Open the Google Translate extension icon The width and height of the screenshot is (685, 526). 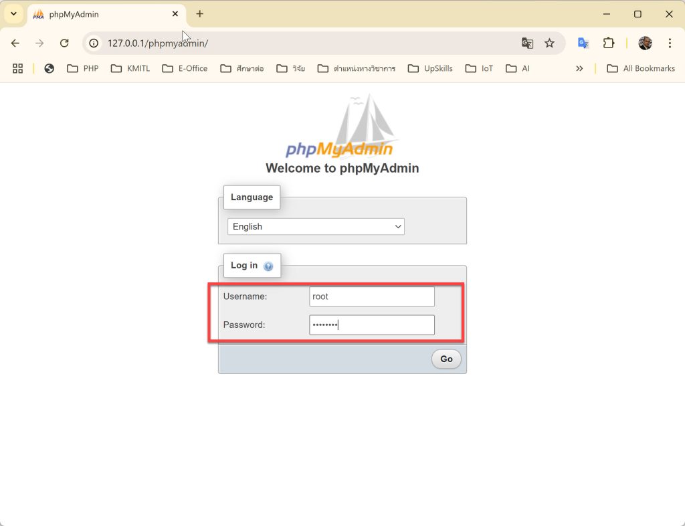pyautogui.click(x=583, y=43)
